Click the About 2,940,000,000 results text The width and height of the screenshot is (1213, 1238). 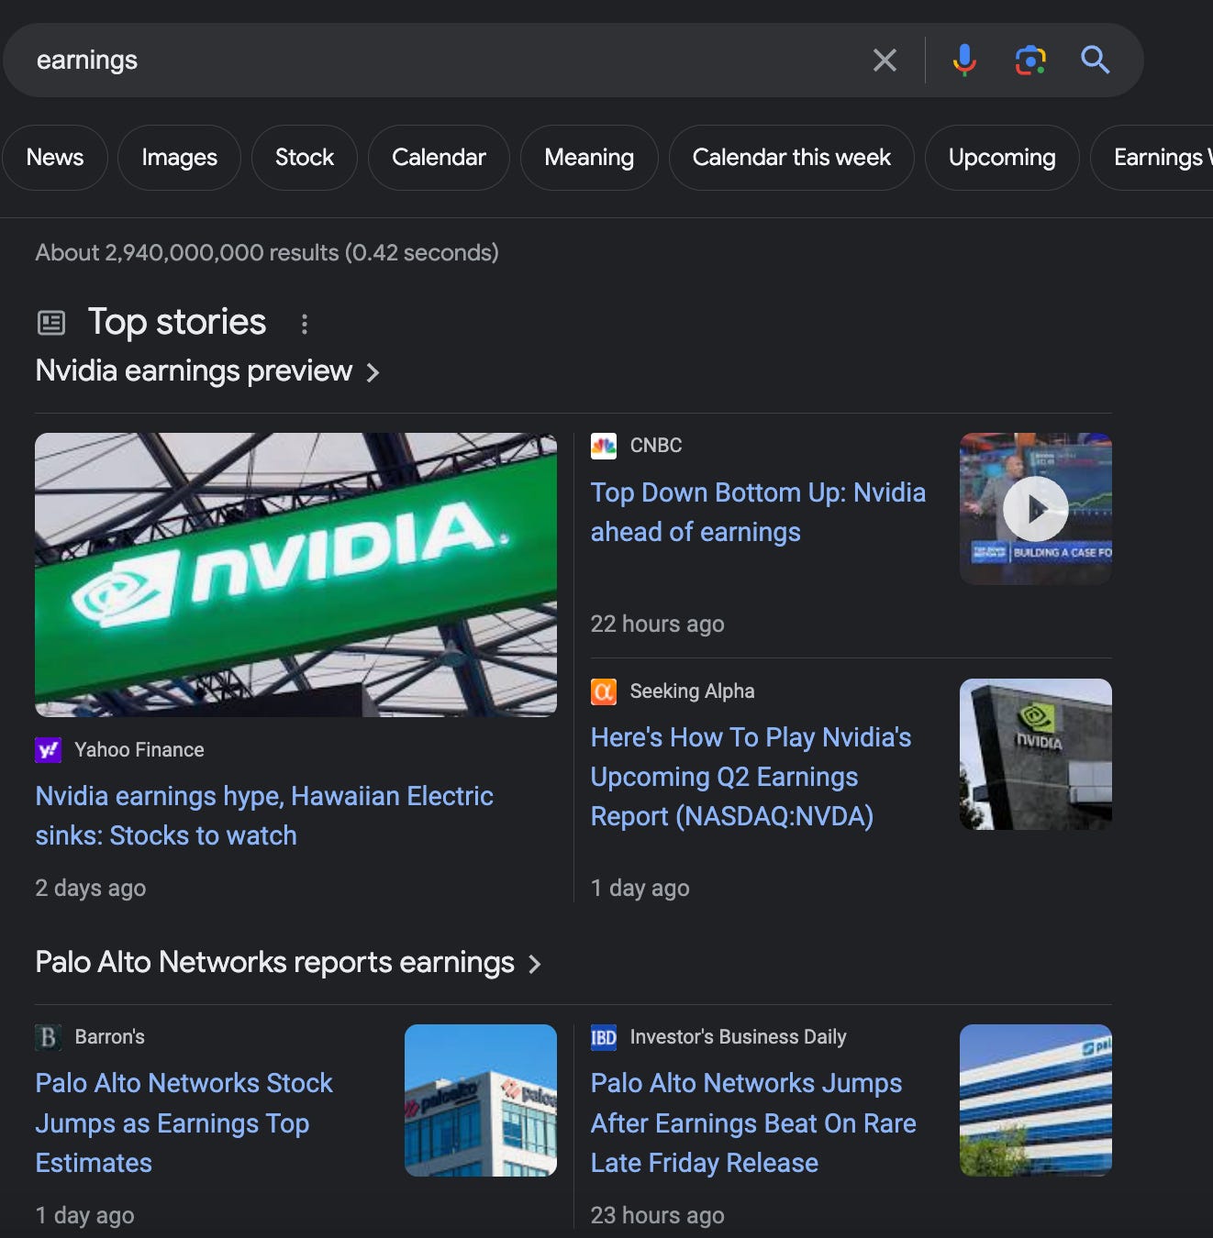click(x=267, y=253)
